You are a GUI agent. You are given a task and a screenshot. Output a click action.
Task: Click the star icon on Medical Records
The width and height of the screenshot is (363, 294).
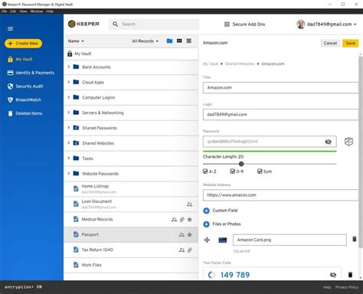(190, 219)
